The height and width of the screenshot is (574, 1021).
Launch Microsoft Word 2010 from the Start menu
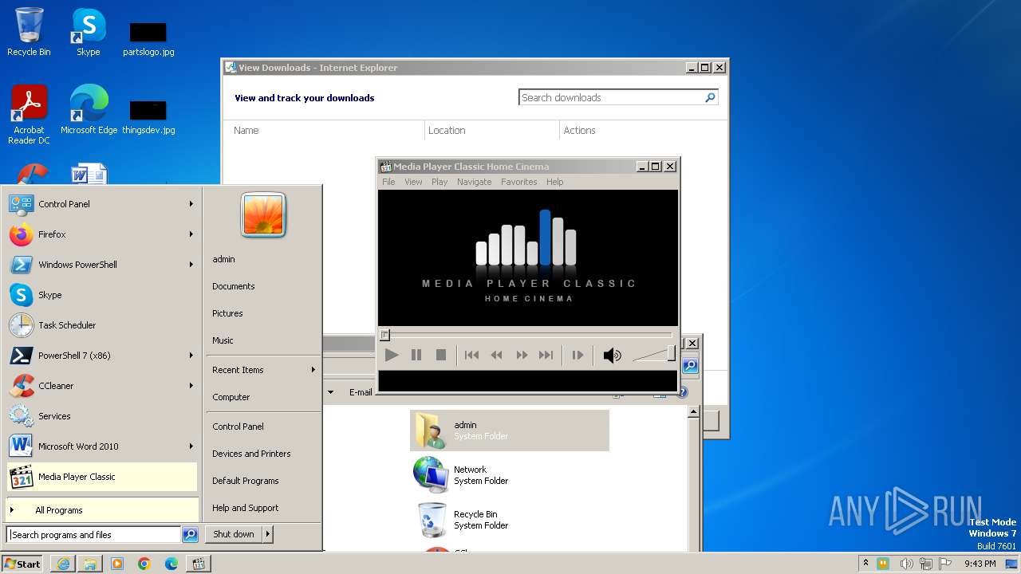[102, 446]
